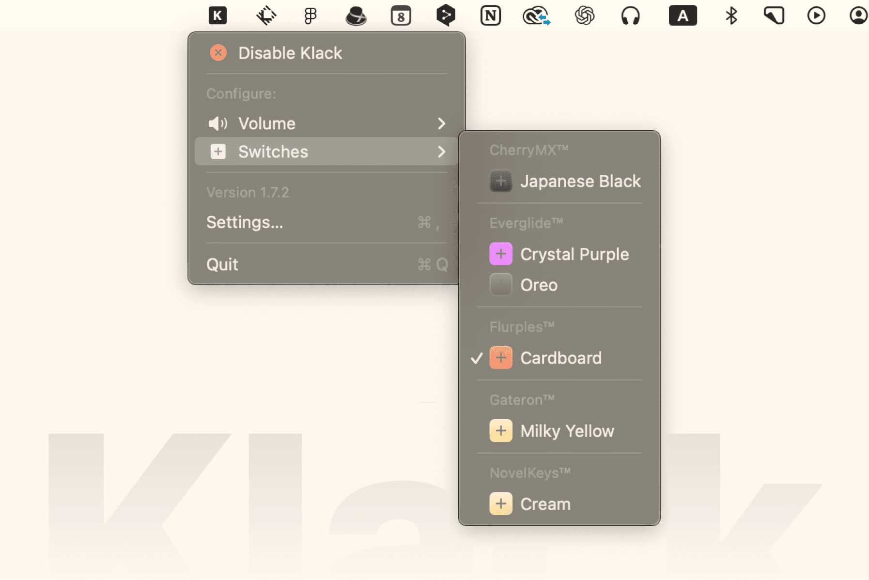Click the Everglide™ section header
Viewport: 869px width, 580px height.
click(526, 223)
